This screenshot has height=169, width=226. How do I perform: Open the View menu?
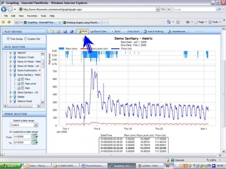pos(21,16)
